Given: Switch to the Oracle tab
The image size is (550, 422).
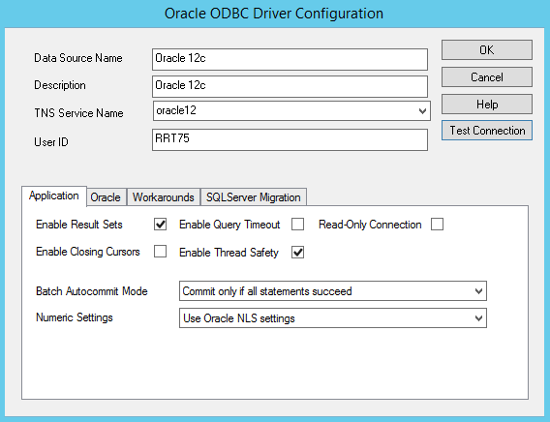Looking at the screenshot, I should (106, 197).
